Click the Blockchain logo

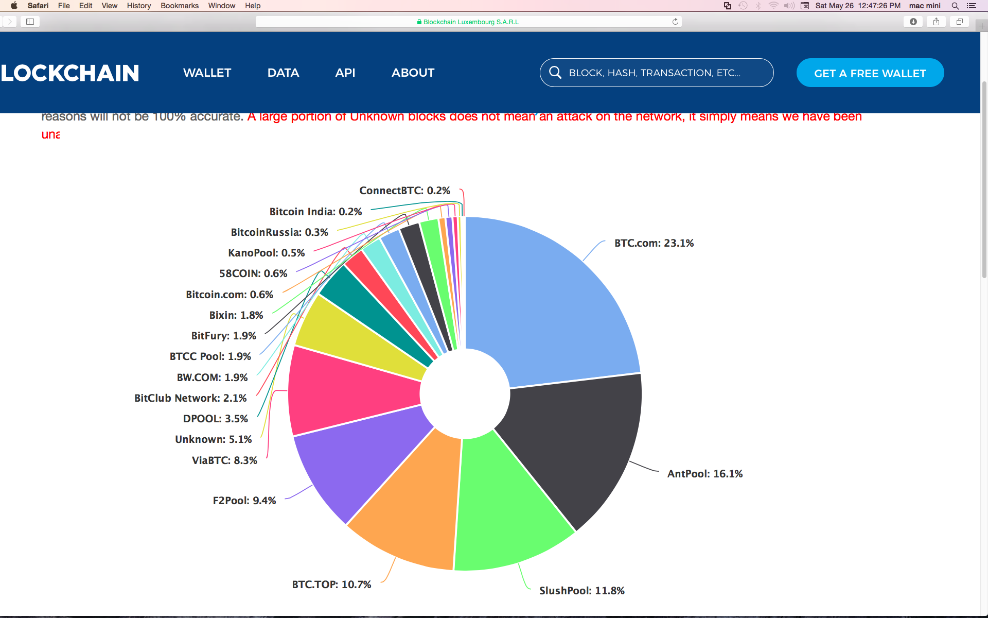(x=69, y=73)
